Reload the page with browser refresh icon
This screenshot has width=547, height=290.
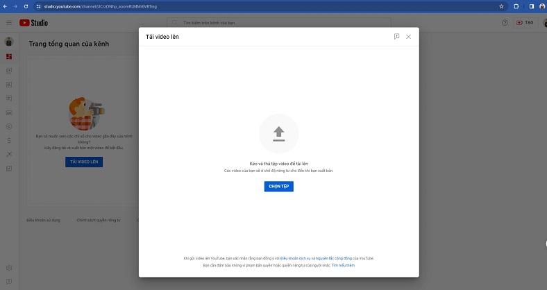[x=26, y=6]
